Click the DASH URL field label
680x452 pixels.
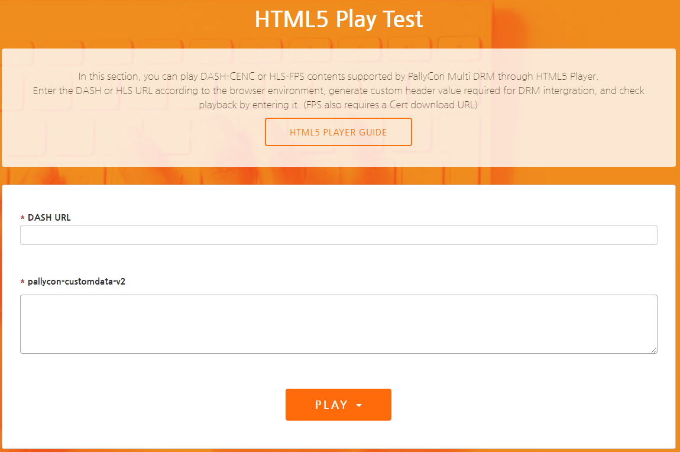pyautogui.click(x=49, y=218)
